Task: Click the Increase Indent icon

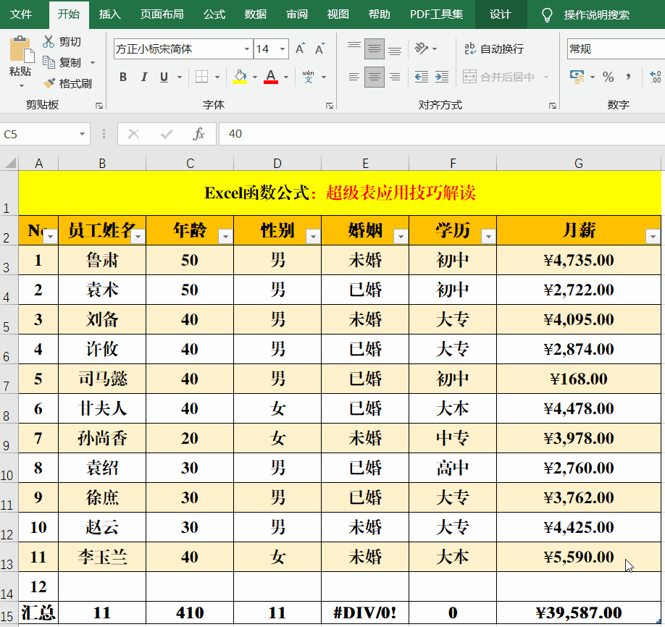Action: 440,77
